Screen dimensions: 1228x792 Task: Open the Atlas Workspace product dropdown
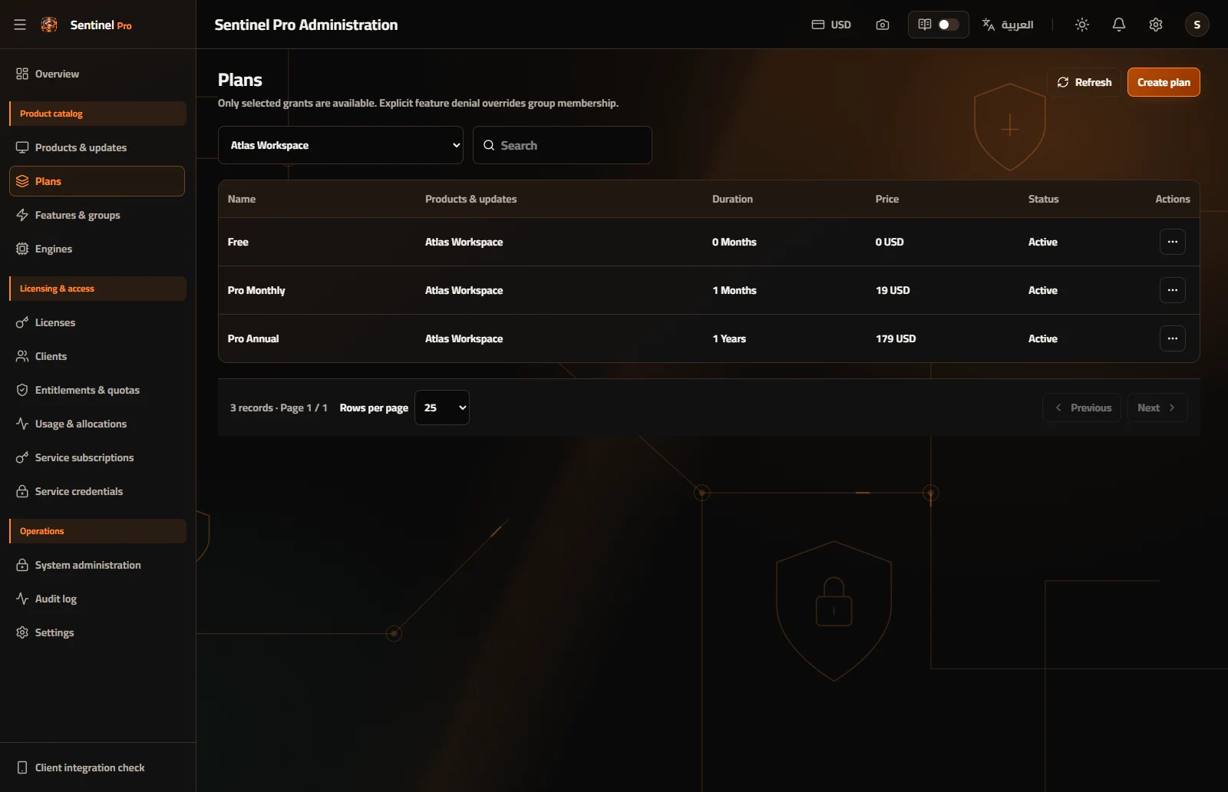pos(341,145)
